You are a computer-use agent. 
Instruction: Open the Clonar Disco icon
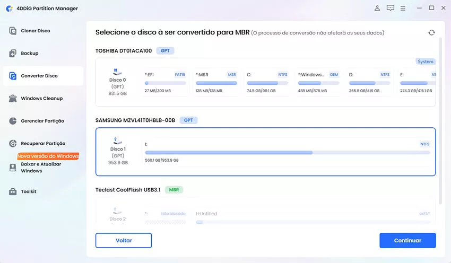pyautogui.click(x=13, y=31)
